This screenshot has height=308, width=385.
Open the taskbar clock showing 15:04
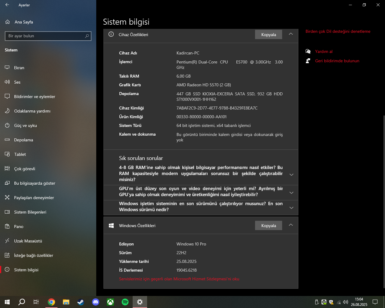click(359, 302)
